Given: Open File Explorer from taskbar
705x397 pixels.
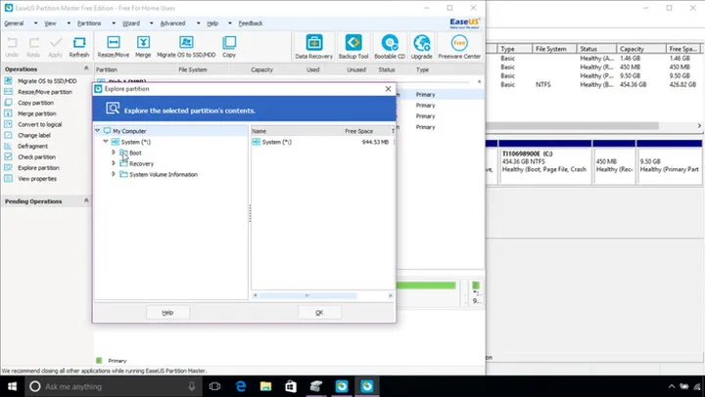Looking at the screenshot, I should click(x=265, y=386).
